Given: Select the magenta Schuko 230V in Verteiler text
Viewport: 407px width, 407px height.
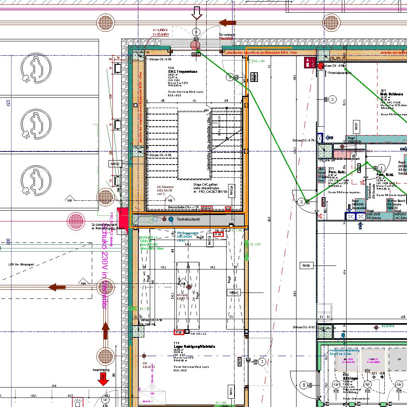Looking at the screenshot, I should point(104,265).
